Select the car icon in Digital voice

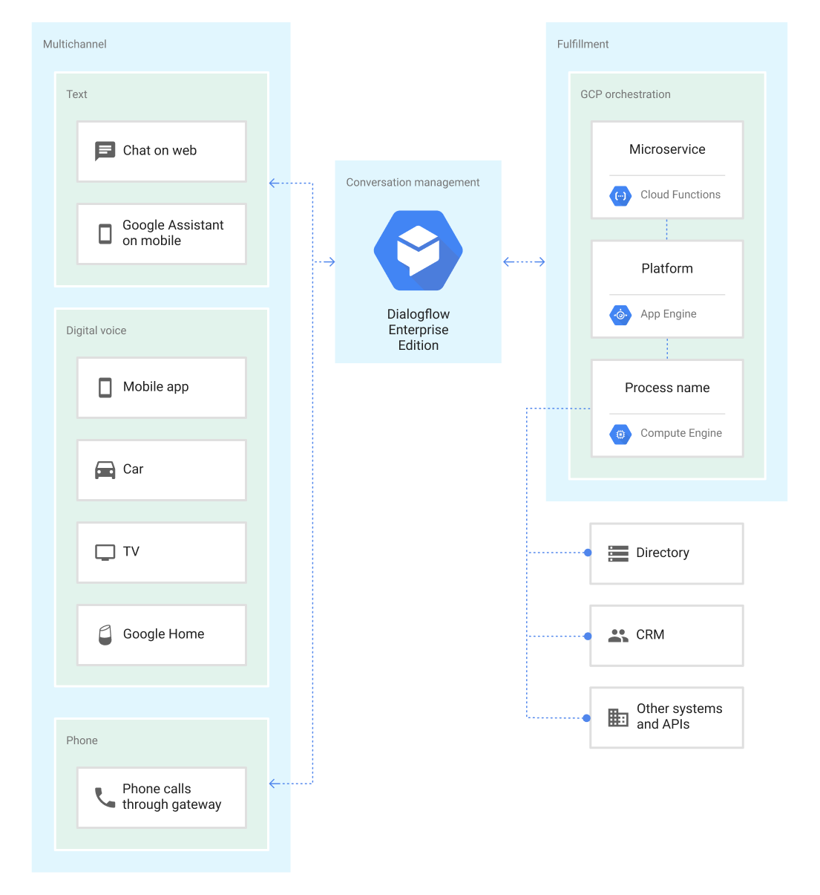[105, 470]
